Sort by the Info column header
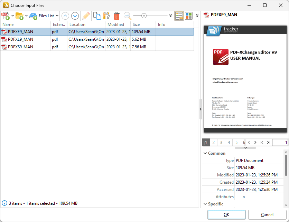 [x=175, y=25]
